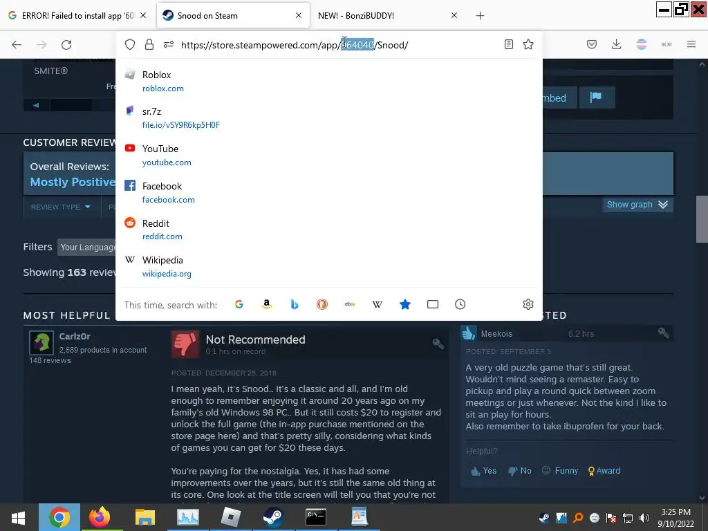Click the site security padlock icon
Viewport: 708px width, 531px height.
(x=149, y=44)
